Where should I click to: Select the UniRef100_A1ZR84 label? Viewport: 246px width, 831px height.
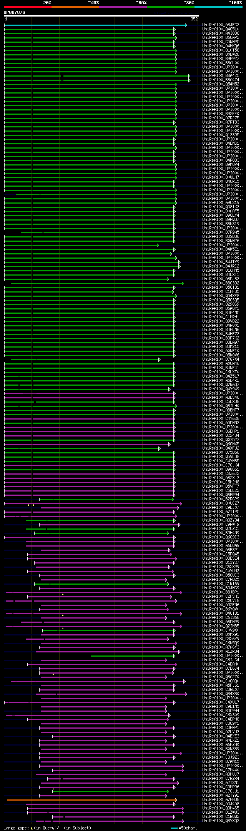(221, 652)
